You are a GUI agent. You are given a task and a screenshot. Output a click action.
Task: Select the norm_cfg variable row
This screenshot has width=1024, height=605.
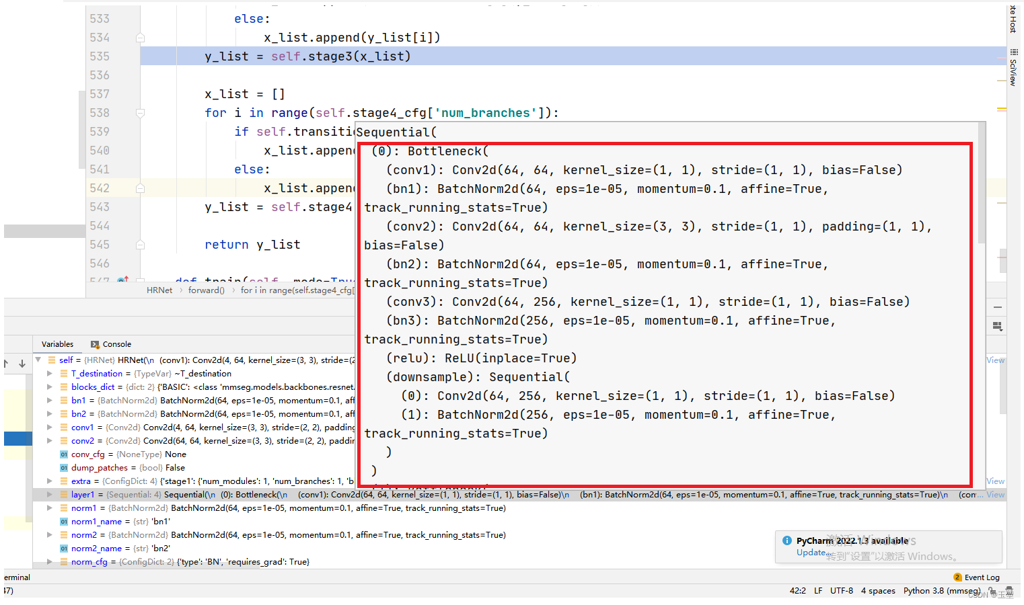518,562
